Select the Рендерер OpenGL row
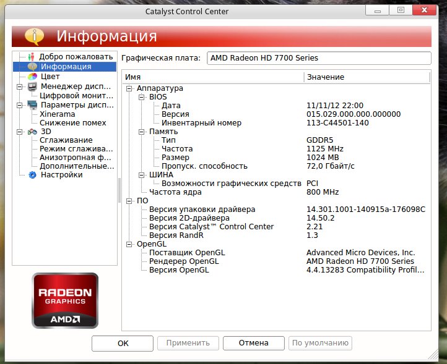 click(276, 261)
